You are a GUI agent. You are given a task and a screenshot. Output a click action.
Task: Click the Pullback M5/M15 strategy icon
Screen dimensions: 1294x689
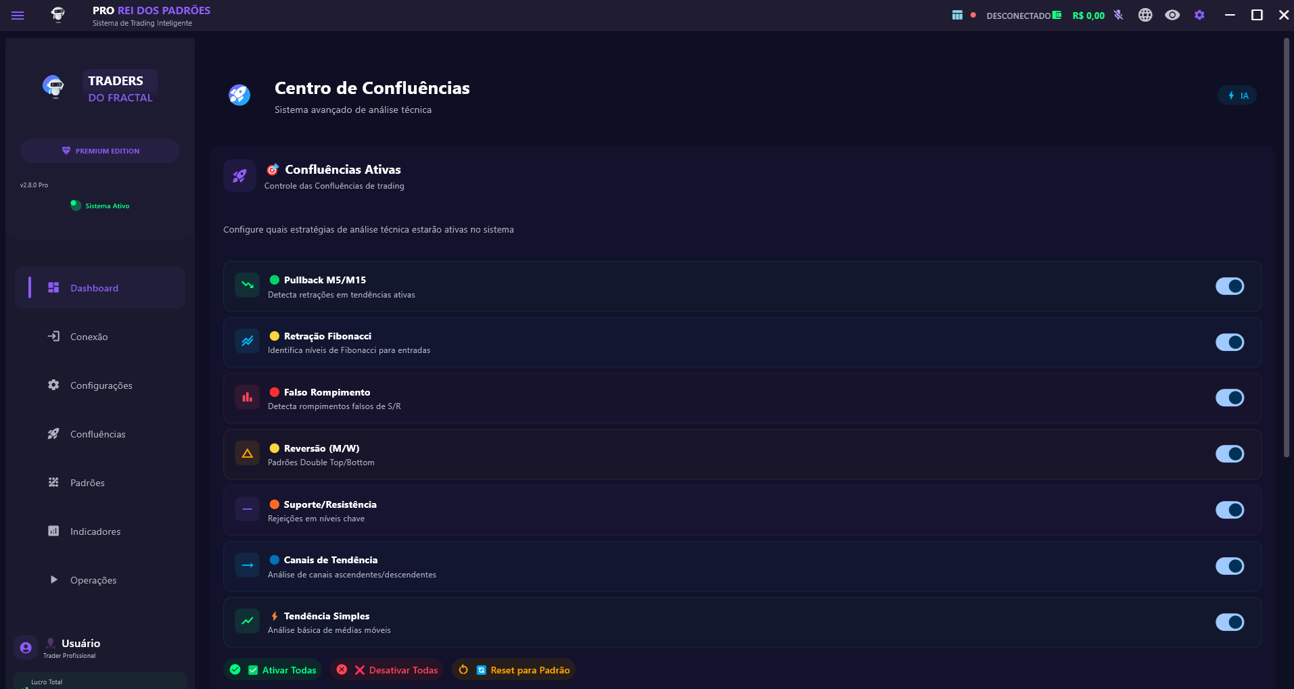pos(247,285)
